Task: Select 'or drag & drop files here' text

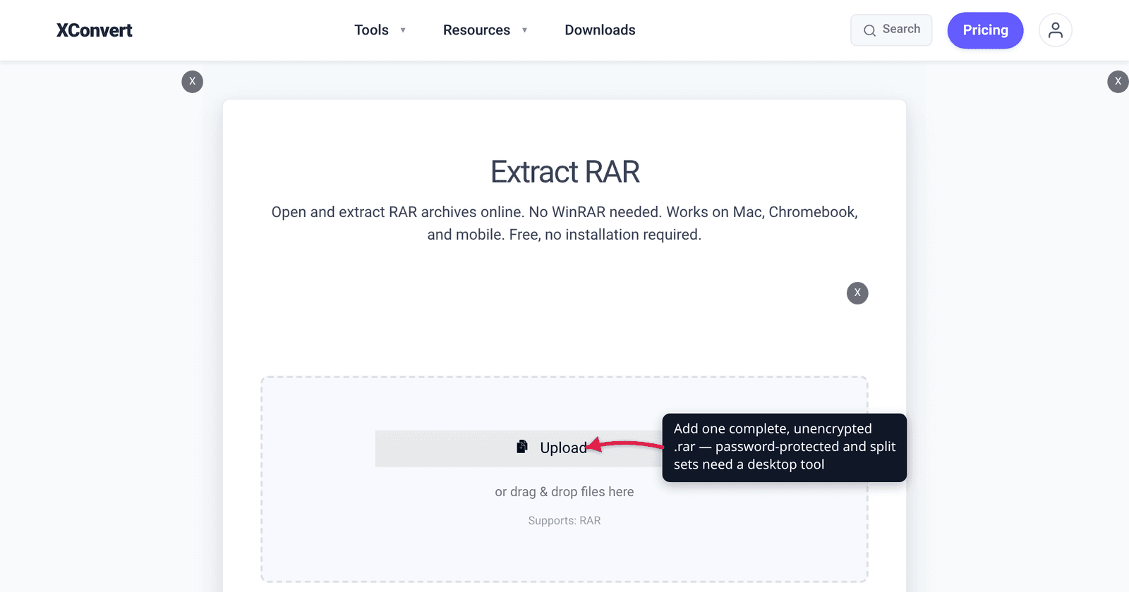Action: click(564, 492)
